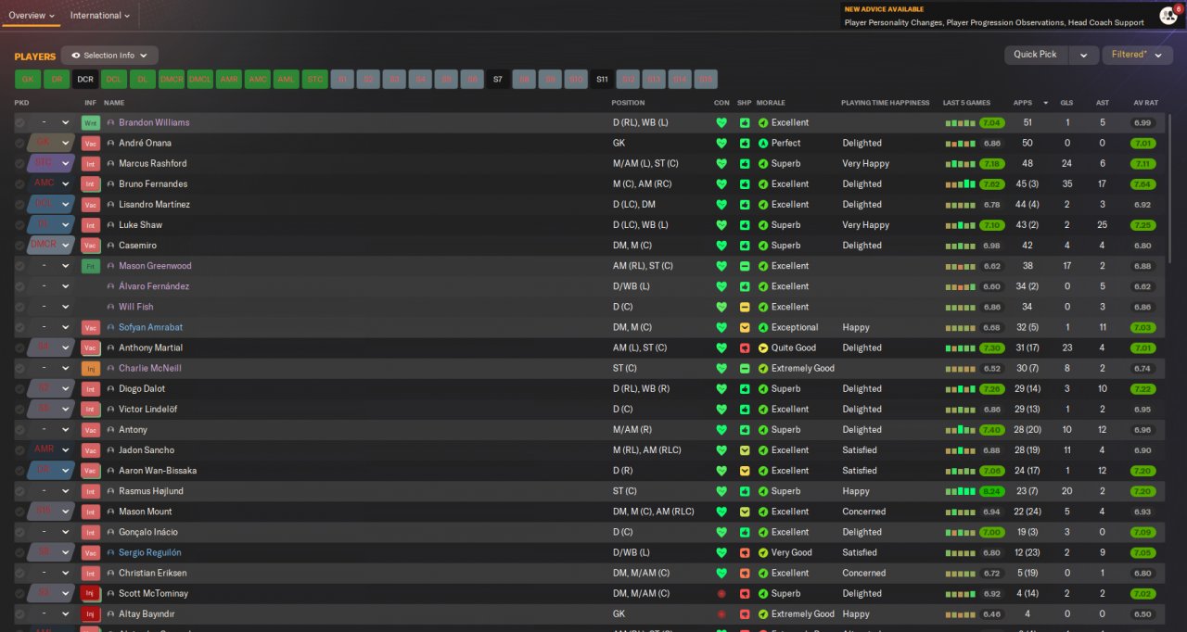Open the advice panda icon with notification badge
1187x632 pixels.
[x=1168, y=16]
